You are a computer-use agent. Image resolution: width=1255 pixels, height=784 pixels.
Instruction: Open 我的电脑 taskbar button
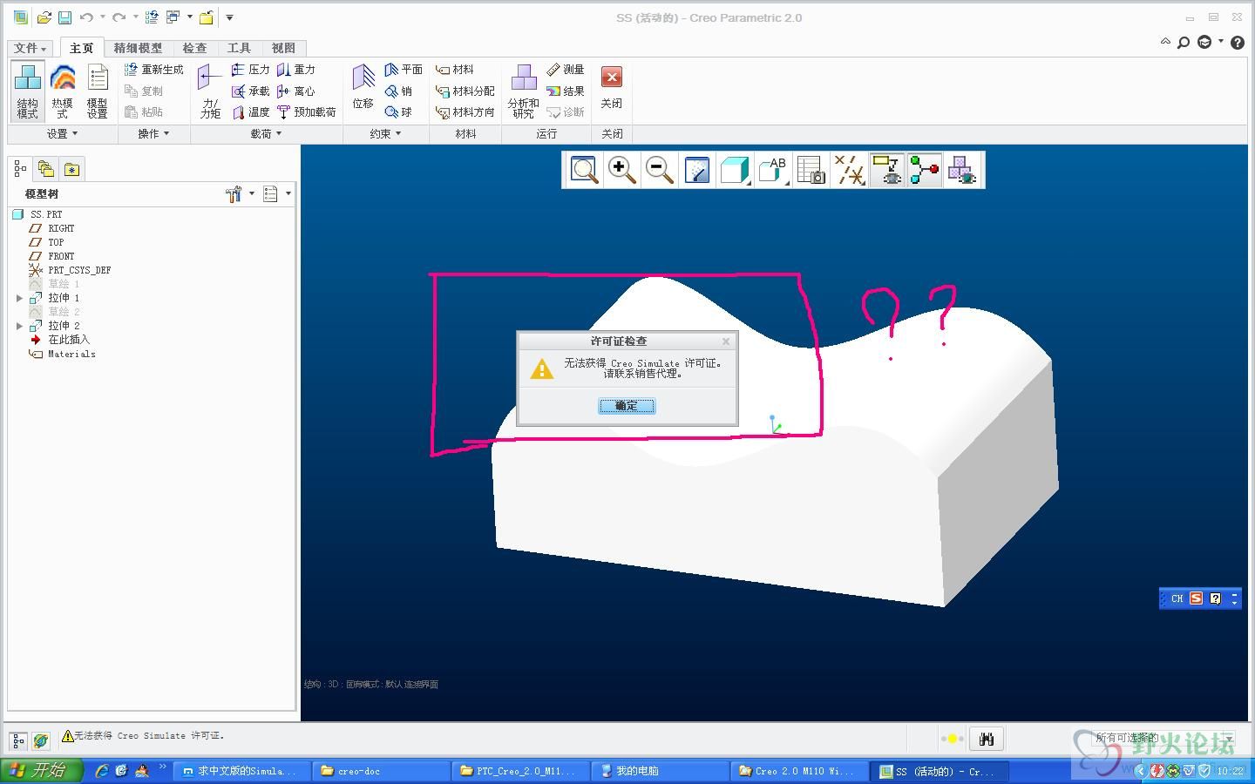(x=660, y=771)
